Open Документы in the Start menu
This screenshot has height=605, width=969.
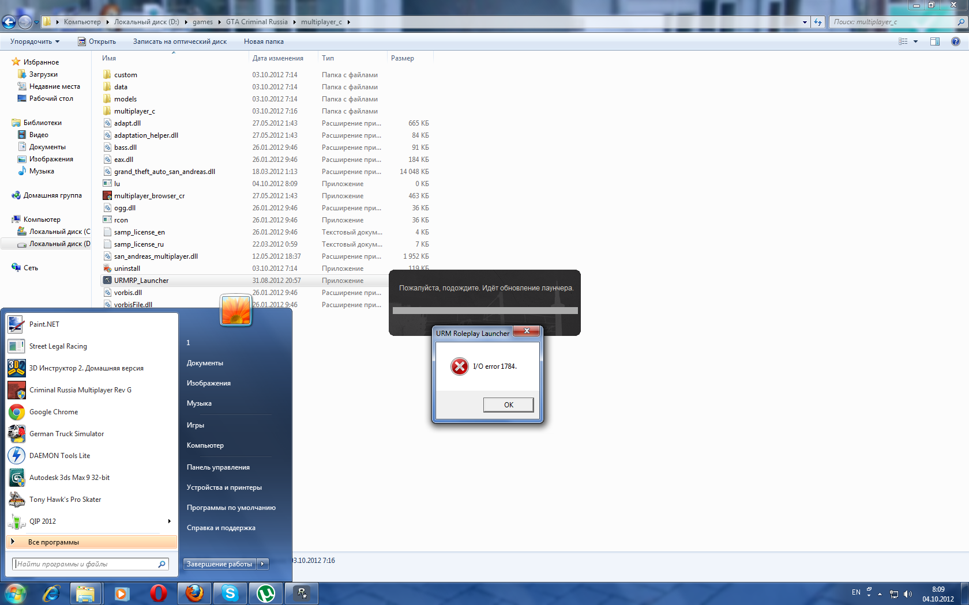coord(205,363)
